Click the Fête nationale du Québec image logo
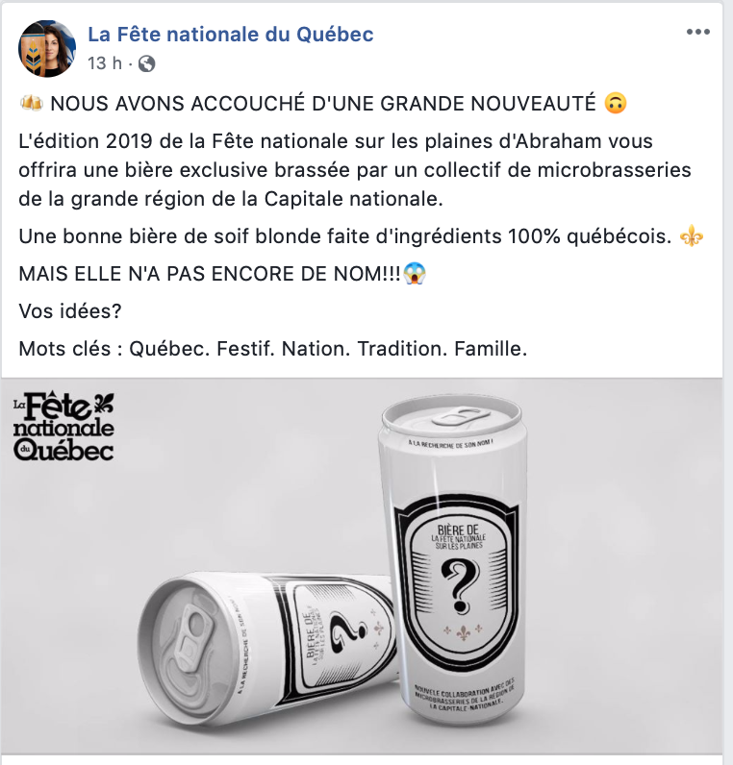Screen dimensions: 733x765 coord(63,426)
